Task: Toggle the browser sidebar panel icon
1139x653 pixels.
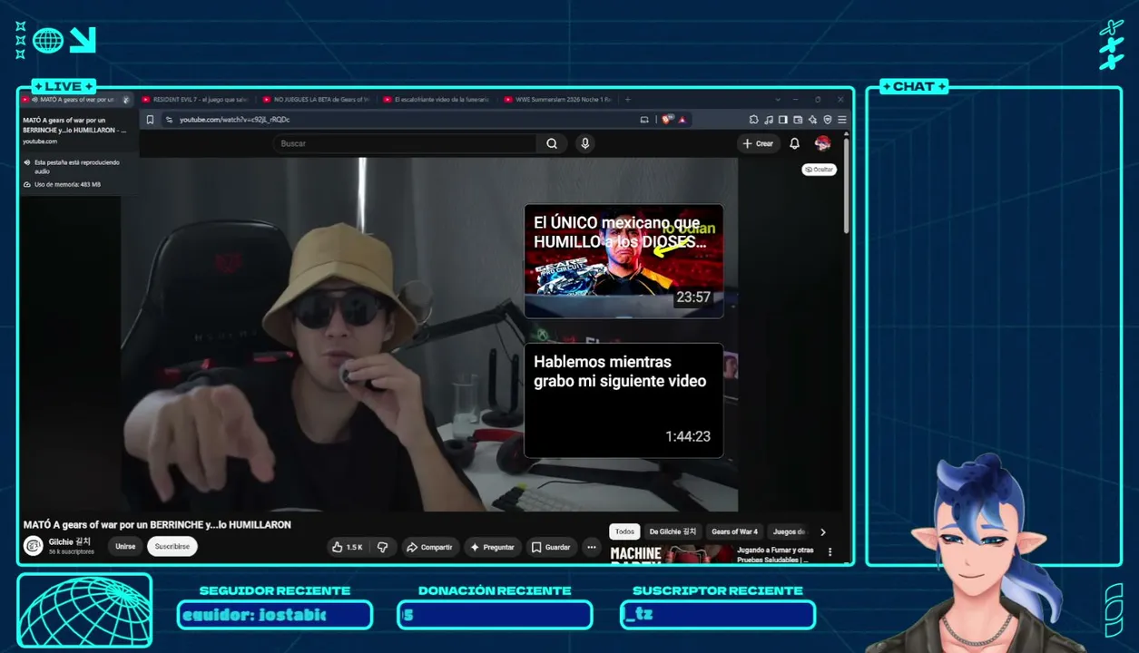Action: [783, 120]
